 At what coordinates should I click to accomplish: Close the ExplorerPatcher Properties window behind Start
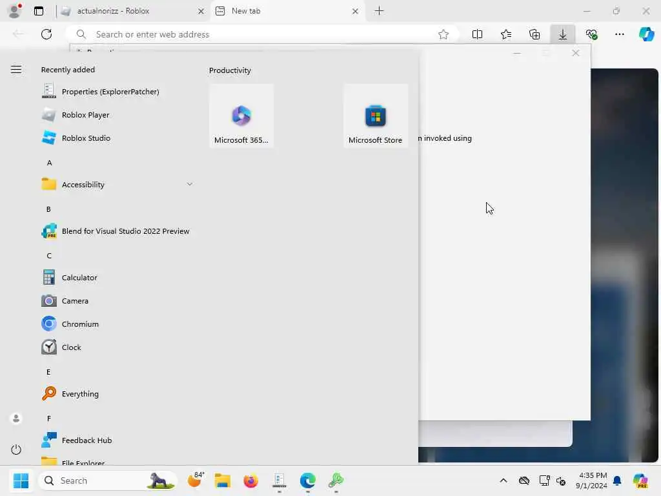(x=575, y=53)
